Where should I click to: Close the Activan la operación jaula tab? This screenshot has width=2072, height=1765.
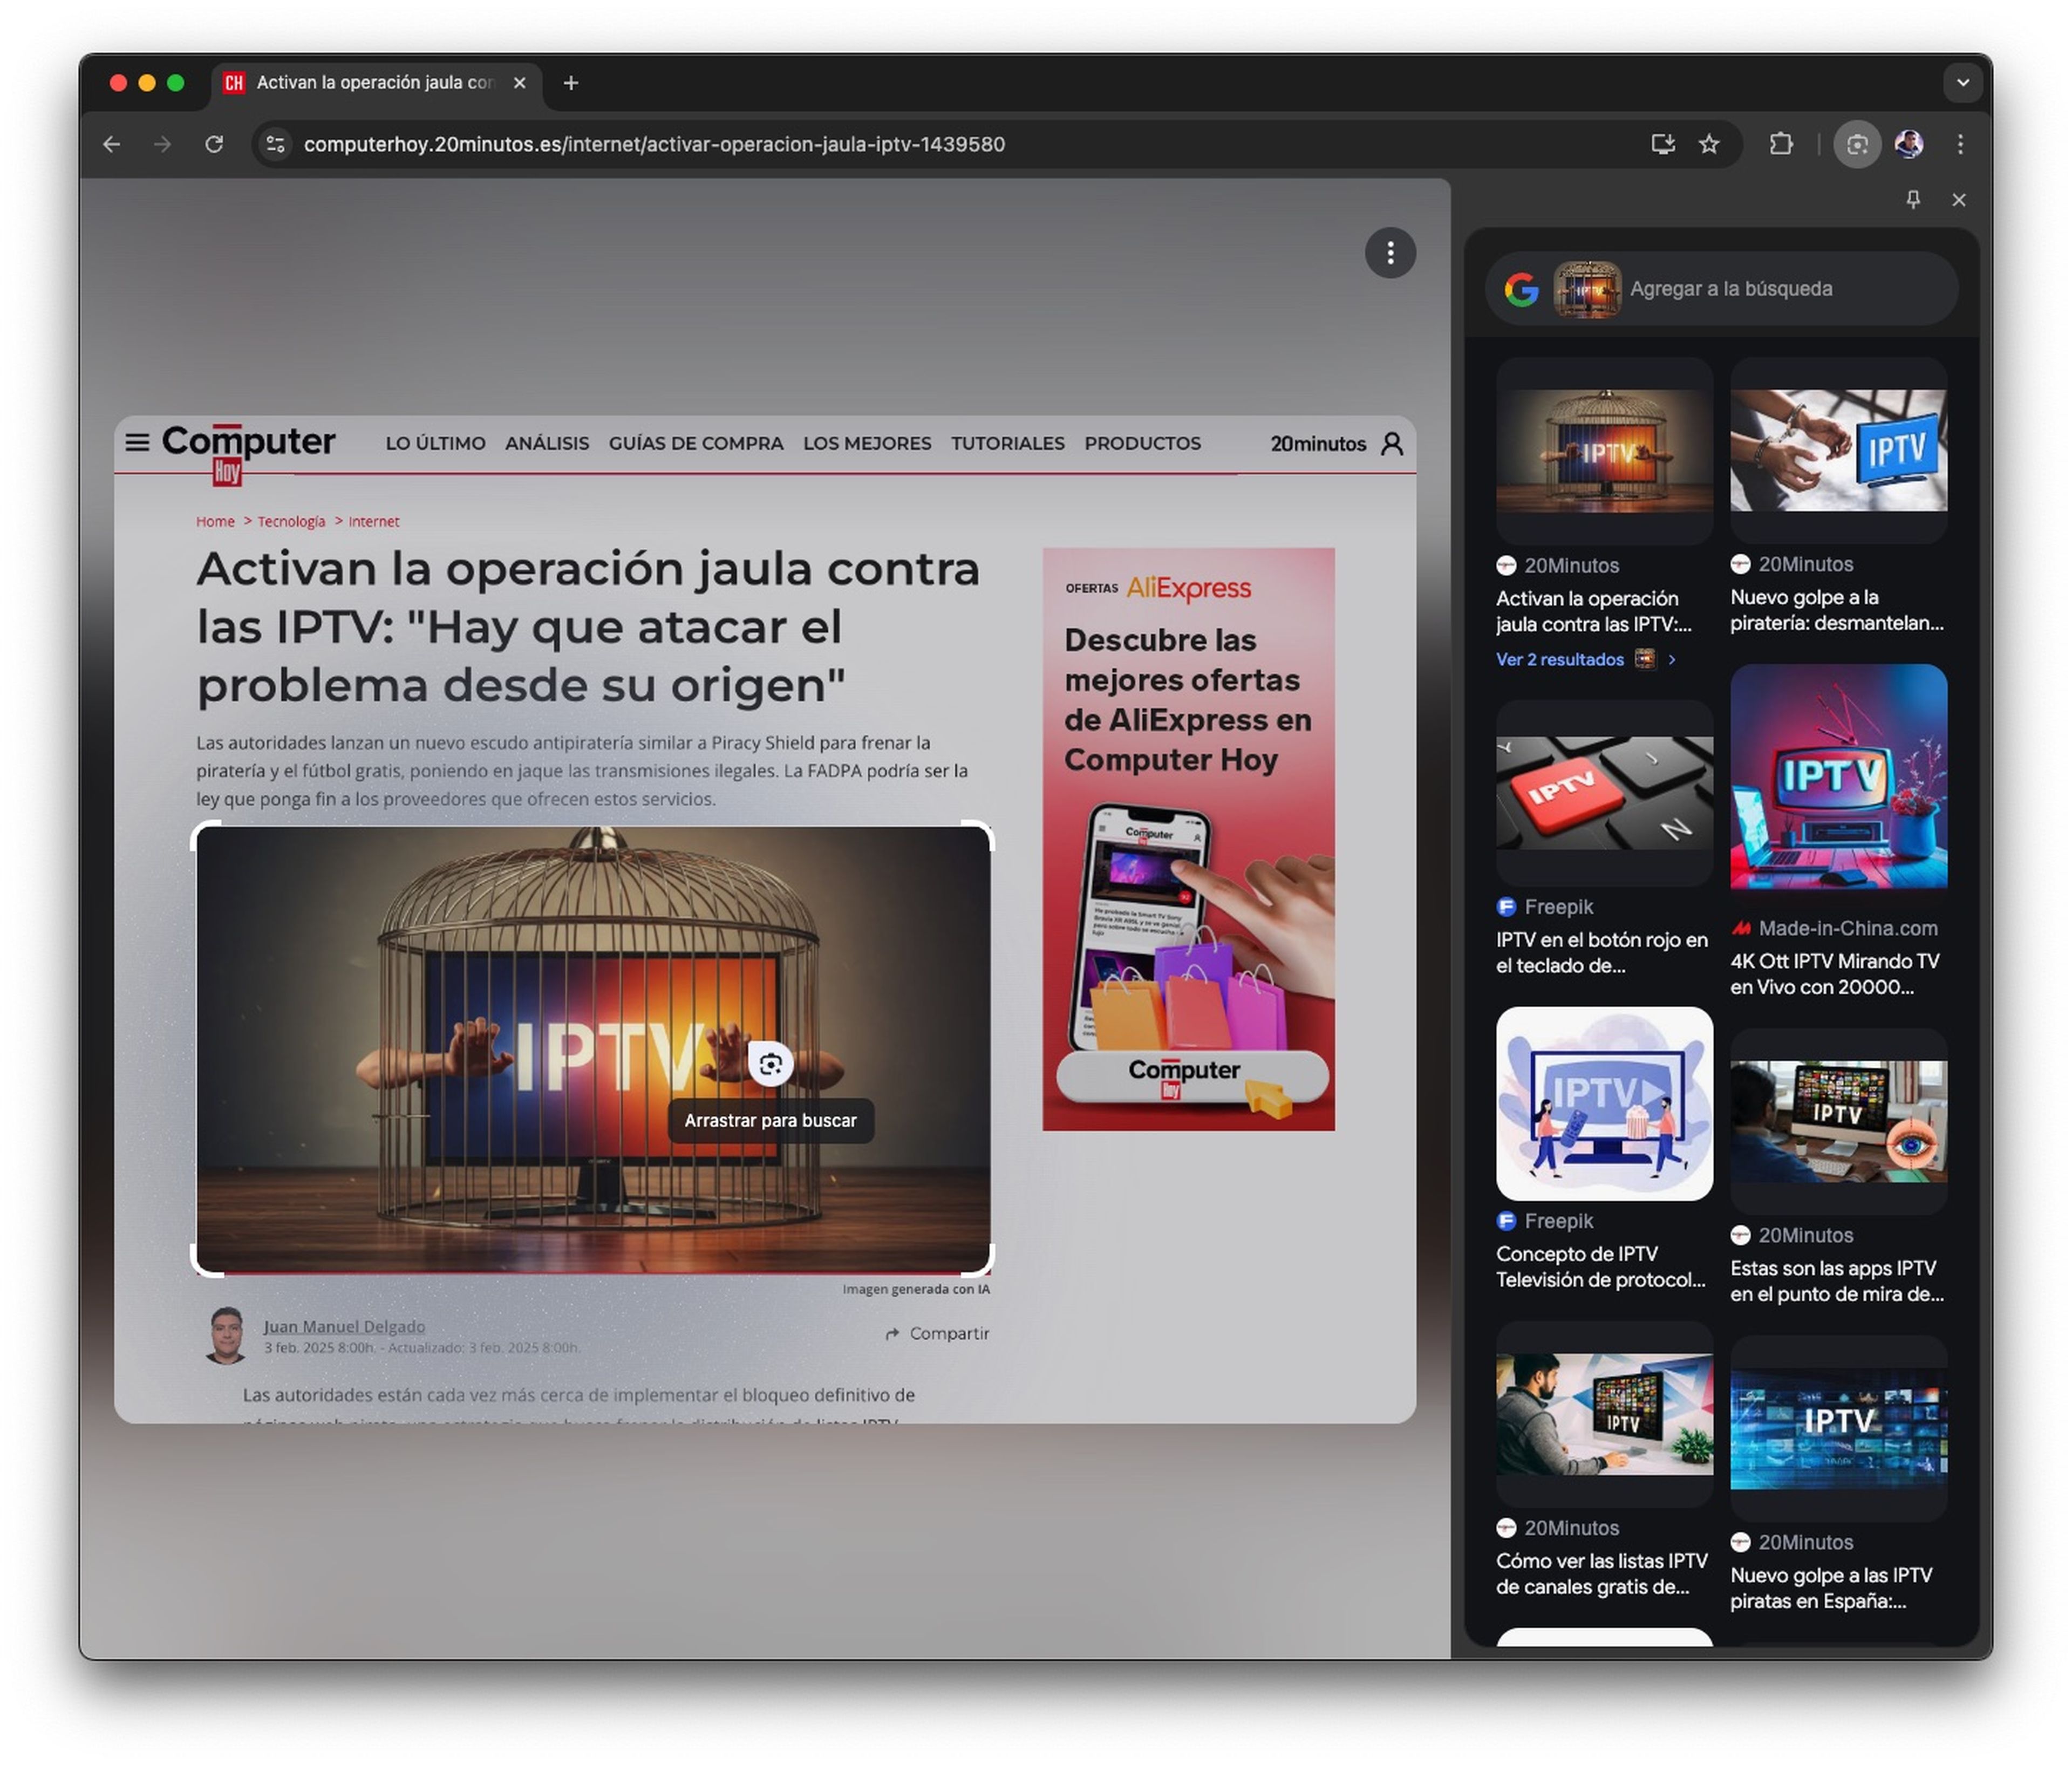pyautogui.click(x=519, y=83)
